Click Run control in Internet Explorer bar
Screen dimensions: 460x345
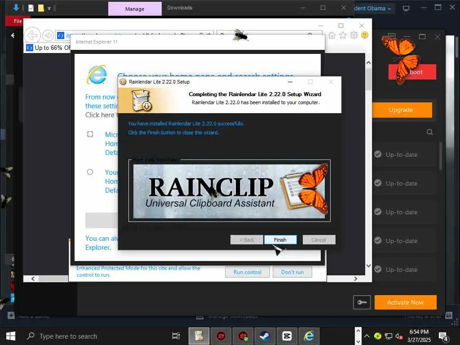tap(248, 272)
